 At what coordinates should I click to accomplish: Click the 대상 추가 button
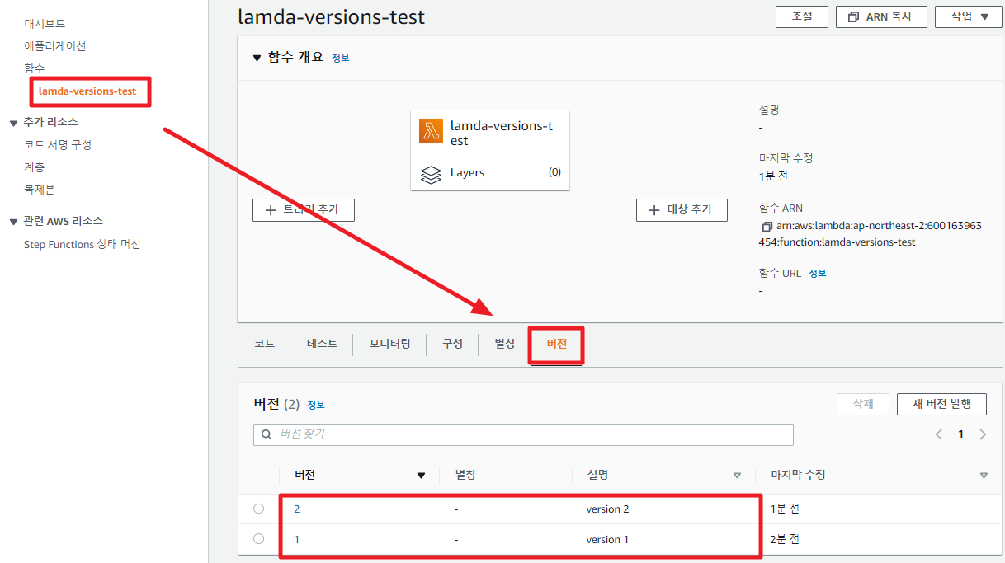click(x=682, y=210)
